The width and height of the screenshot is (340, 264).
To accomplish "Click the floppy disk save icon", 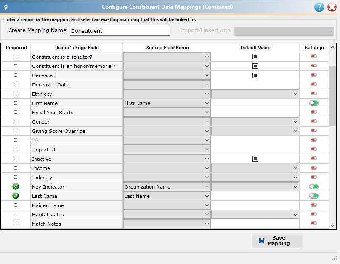I will (261, 241).
